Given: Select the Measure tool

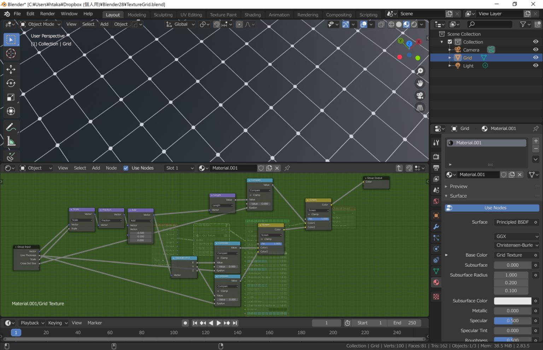Looking at the screenshot, I should [11, 141].
